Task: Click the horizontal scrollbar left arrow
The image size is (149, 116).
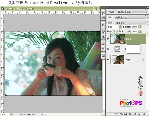Action: coord(46,115)
